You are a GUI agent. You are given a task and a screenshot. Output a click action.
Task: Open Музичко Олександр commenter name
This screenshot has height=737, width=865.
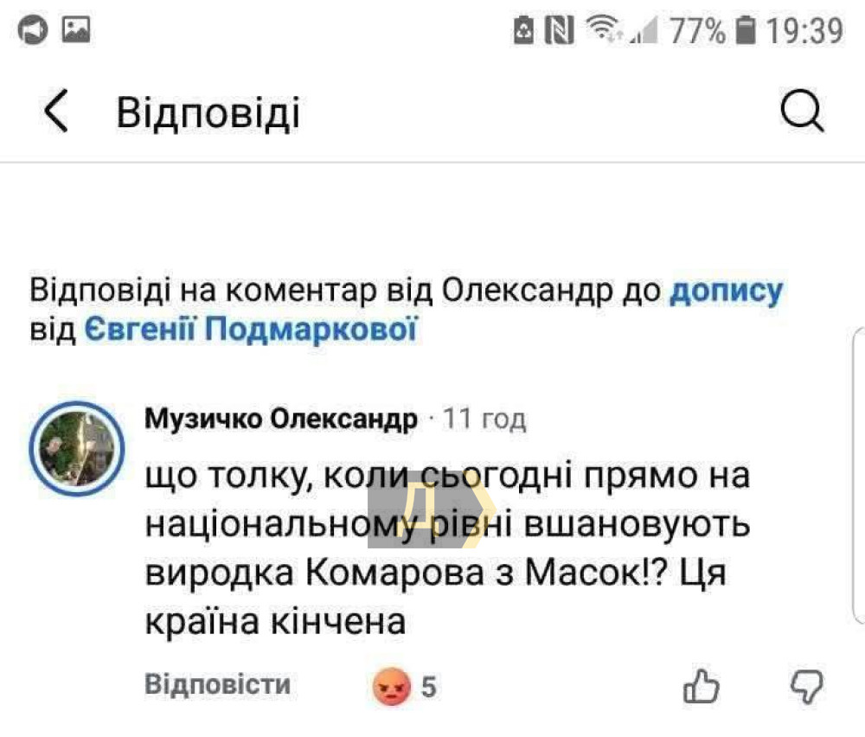(280, 420)
